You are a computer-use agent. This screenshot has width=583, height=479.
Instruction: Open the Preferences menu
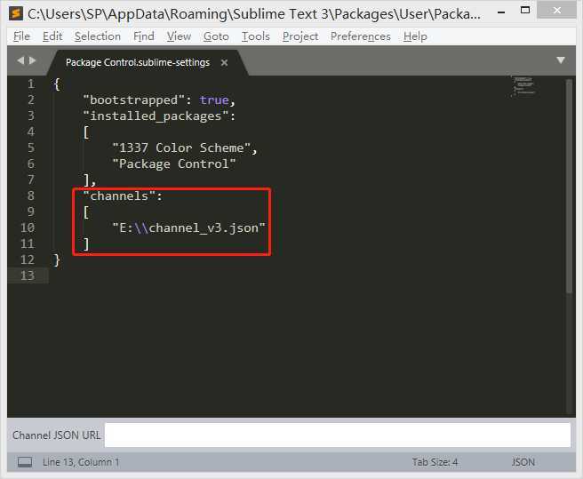coord(360,36)
